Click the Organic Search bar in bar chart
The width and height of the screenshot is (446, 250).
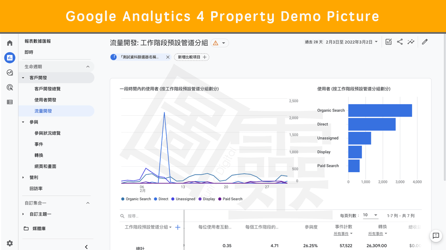tap(380, 110)
